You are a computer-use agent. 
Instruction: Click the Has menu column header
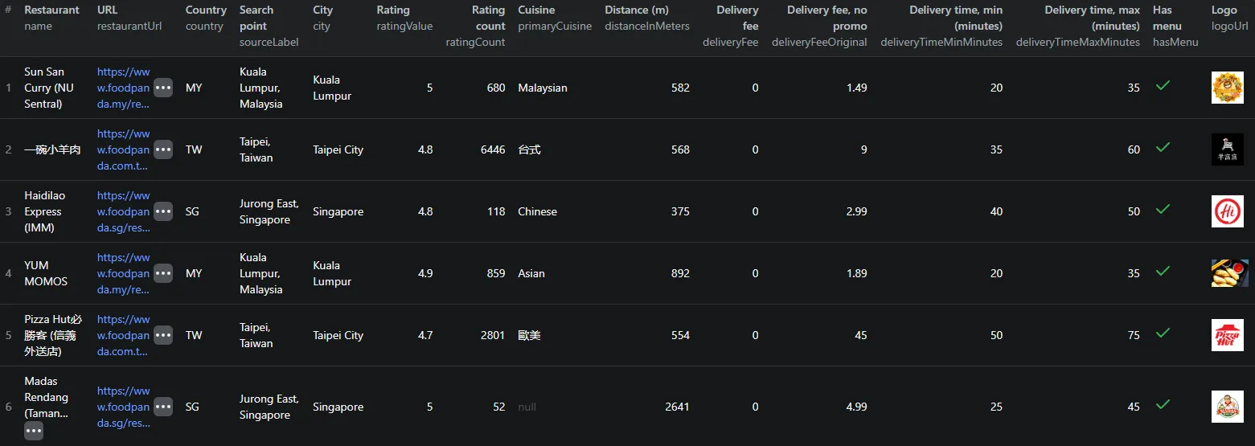tap(1175, 26)
